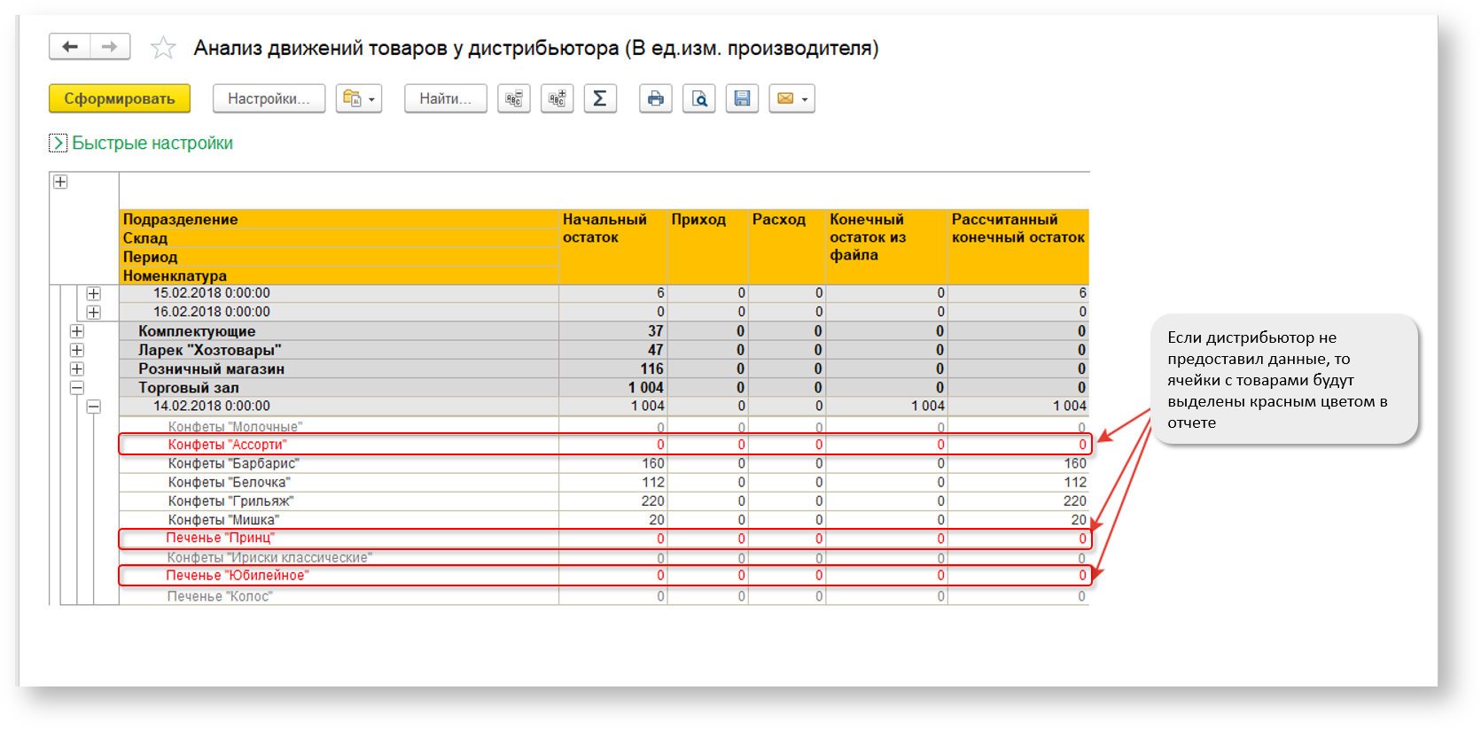
Task: Save report with the diskette icon
Action: [x=742, y=98]
